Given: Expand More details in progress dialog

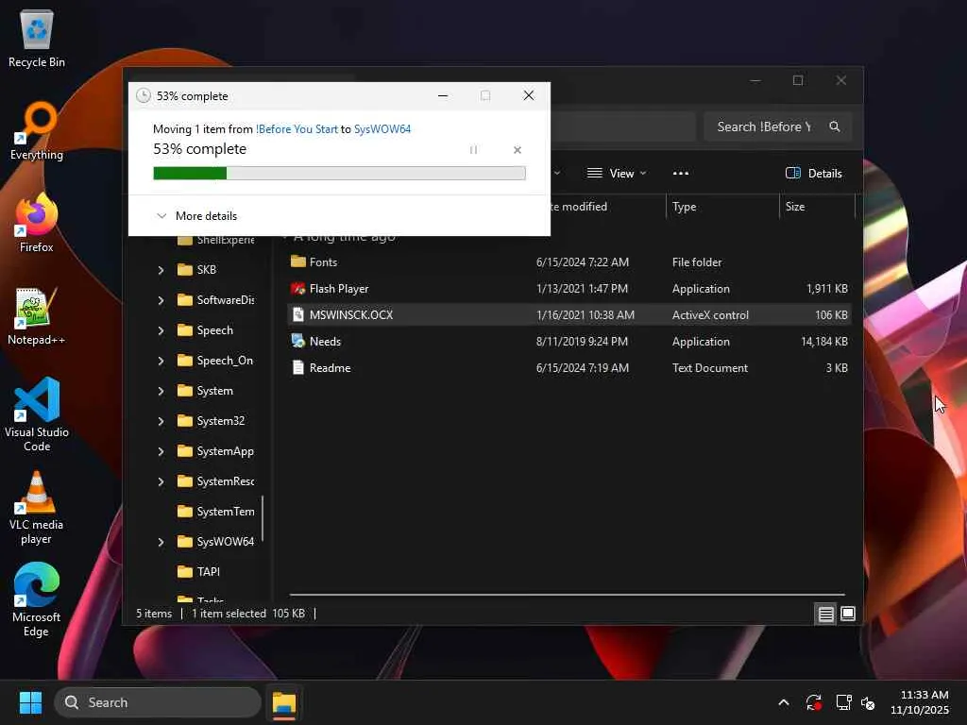Looking at the screenshot, I should click(x=197, y=216).
